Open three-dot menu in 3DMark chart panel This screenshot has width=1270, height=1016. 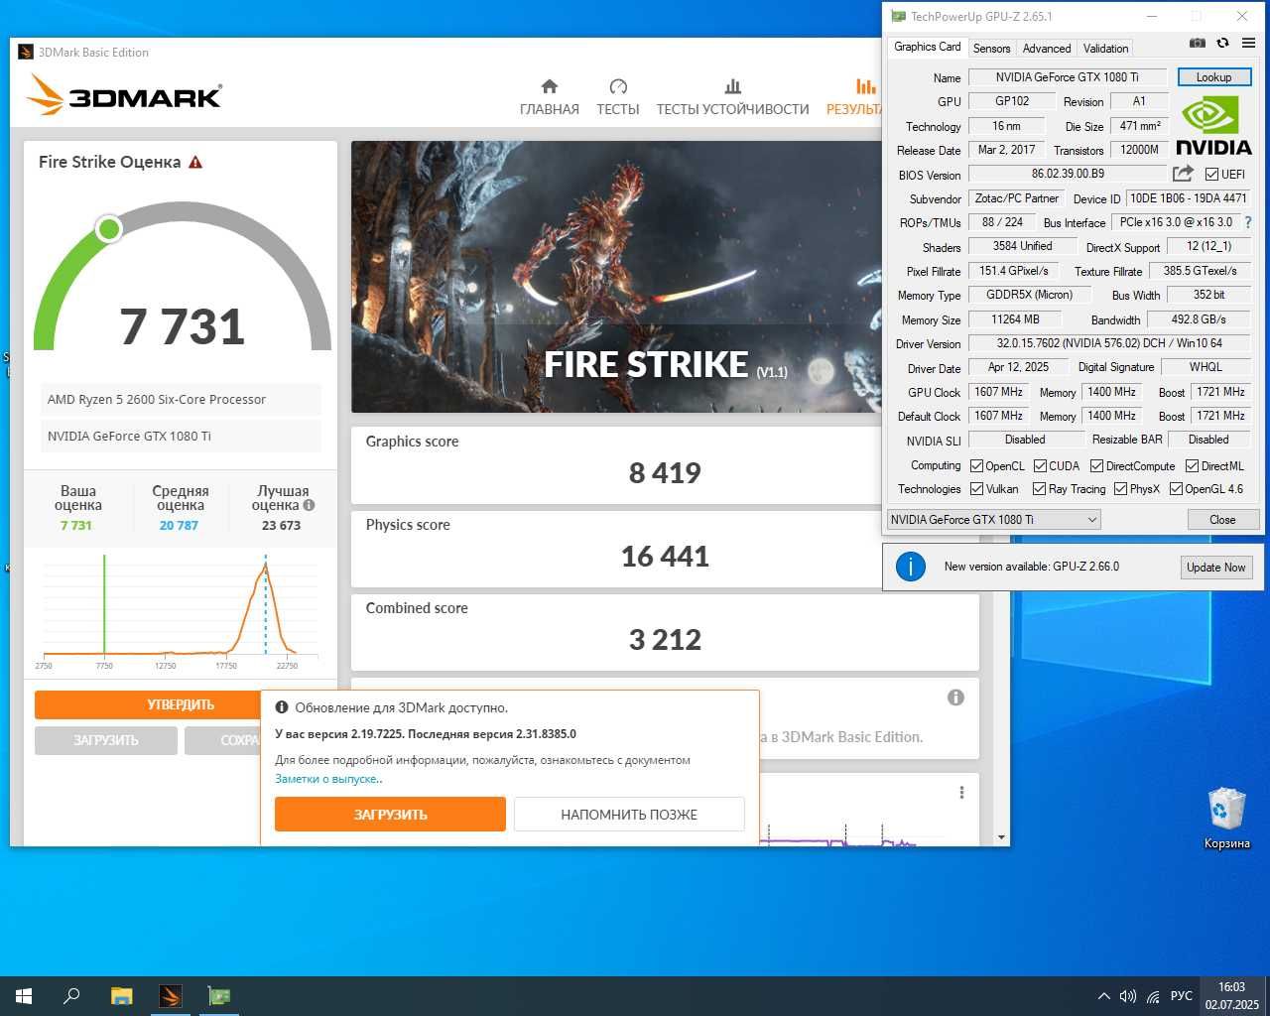point(961,793)
